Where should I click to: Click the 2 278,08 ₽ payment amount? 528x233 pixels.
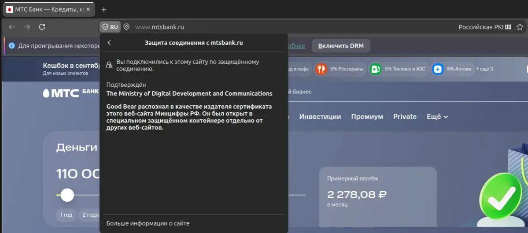click(357, 194)
